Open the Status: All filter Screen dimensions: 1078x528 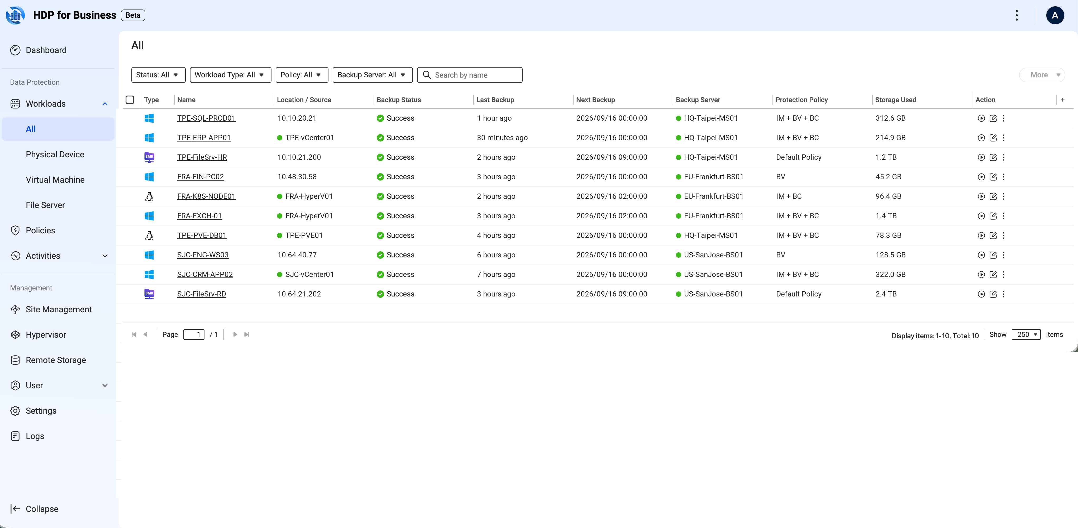(158, 75)
